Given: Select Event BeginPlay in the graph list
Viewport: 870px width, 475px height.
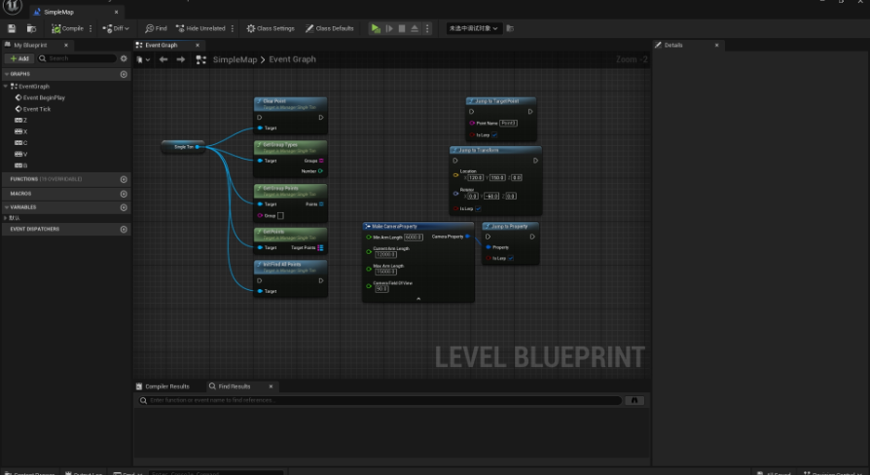Looking at the screenshot, I should (x=44, y=97).
